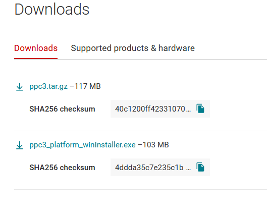Viewport: 267px width, 214px height.
Task: Click the grey checksum box for ppc3.tar.gz
Action: coord(160,109)
